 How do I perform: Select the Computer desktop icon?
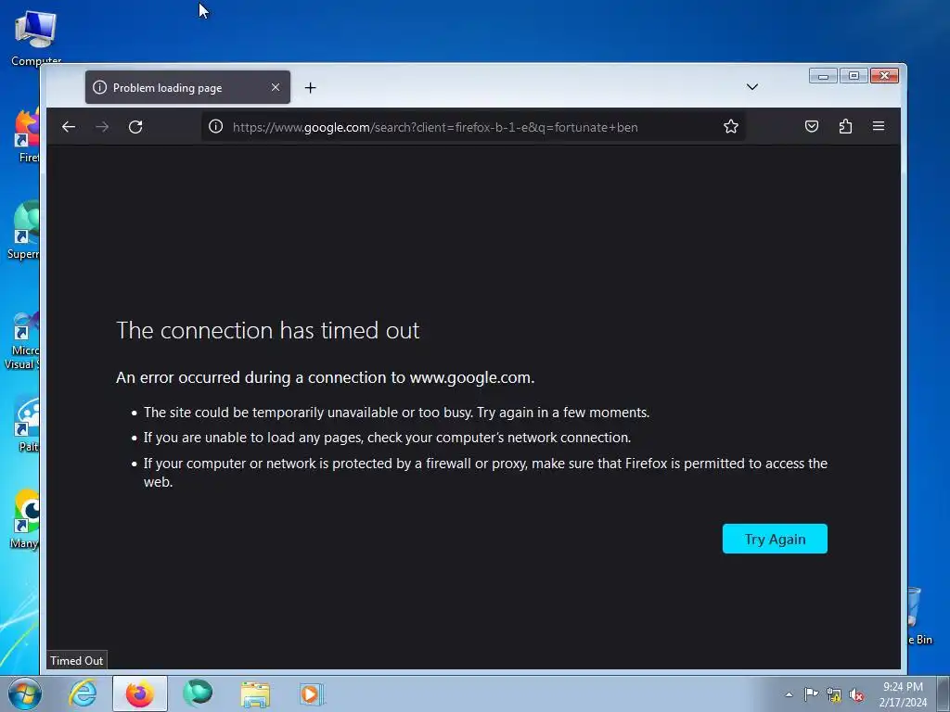coord(36,37)
